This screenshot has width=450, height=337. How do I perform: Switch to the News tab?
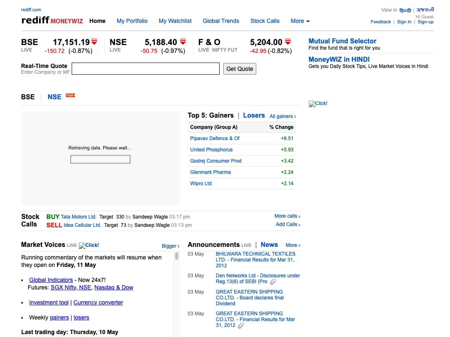[269, 244]
